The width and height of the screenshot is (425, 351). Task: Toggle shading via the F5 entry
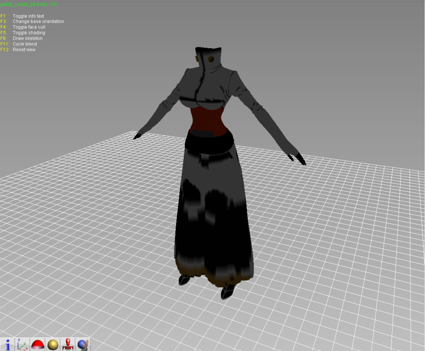[x=29, y=33]
